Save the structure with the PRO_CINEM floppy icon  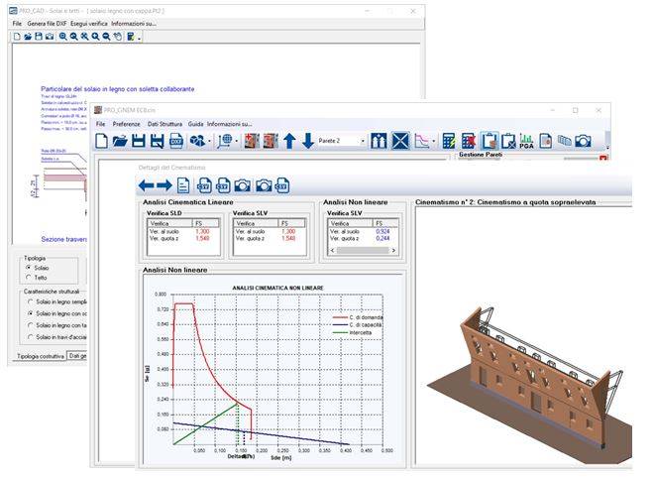point(139,141)
